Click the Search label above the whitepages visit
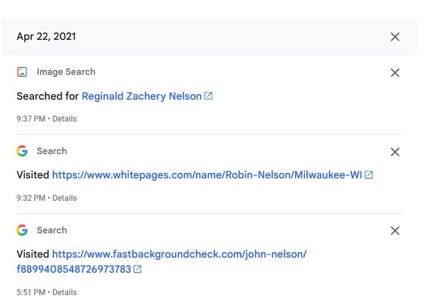Screen dimensions: 423x296 tap(52, 151)
